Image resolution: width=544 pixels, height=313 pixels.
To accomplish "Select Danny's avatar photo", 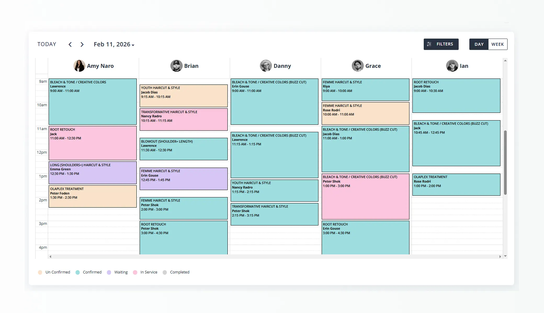I will (266, 66).
